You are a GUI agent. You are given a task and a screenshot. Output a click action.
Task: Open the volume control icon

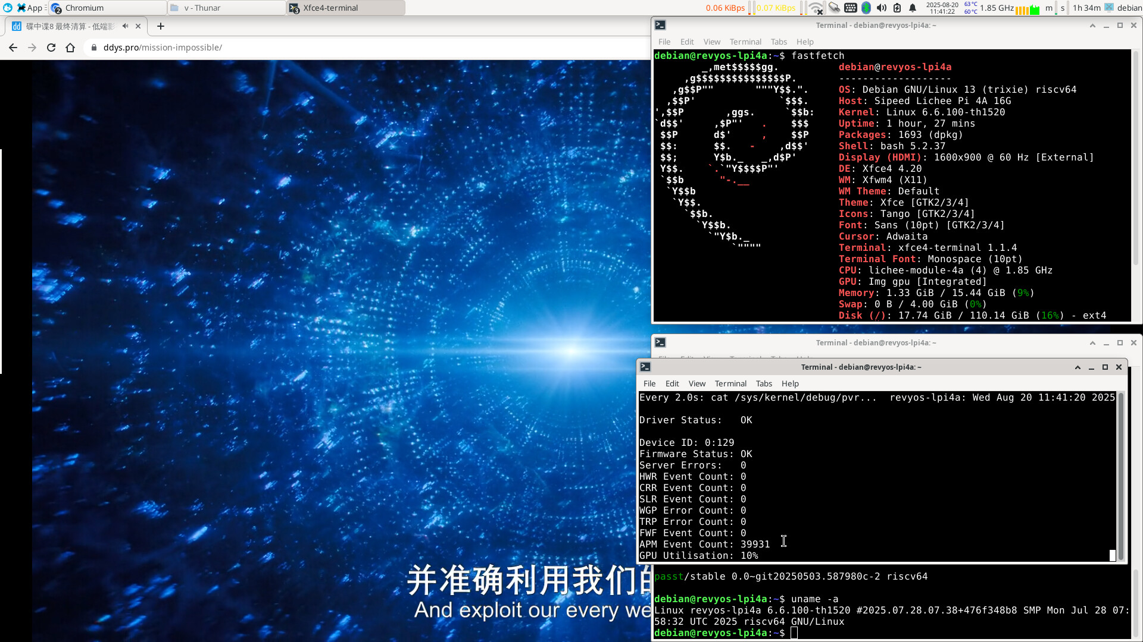coord(882,8)
